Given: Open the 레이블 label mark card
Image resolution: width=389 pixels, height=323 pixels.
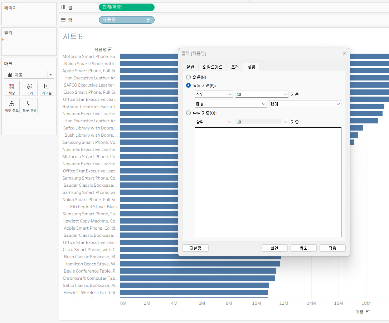Looking at the screenshot, I should (47, 88).
